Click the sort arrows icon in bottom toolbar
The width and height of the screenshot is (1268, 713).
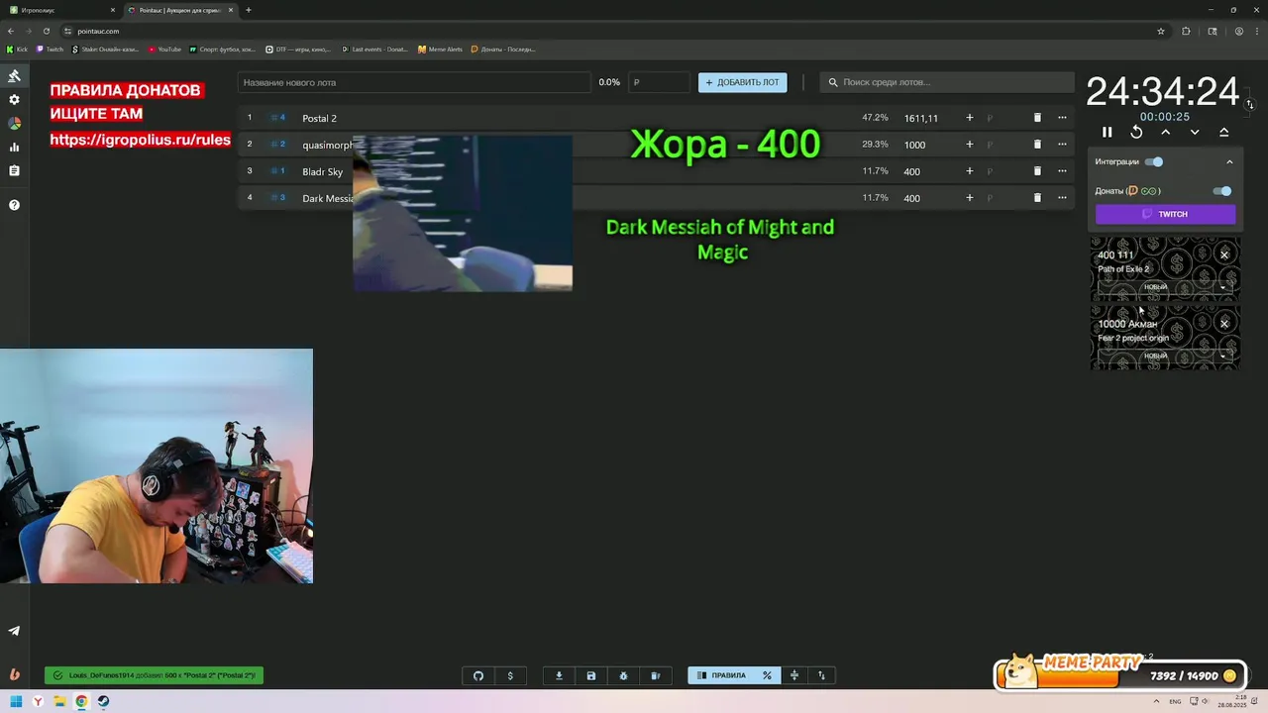click(821, 675)
